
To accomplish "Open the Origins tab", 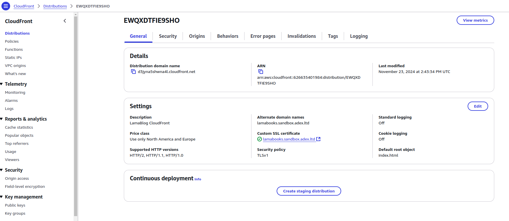I will (x=197, y=36).
